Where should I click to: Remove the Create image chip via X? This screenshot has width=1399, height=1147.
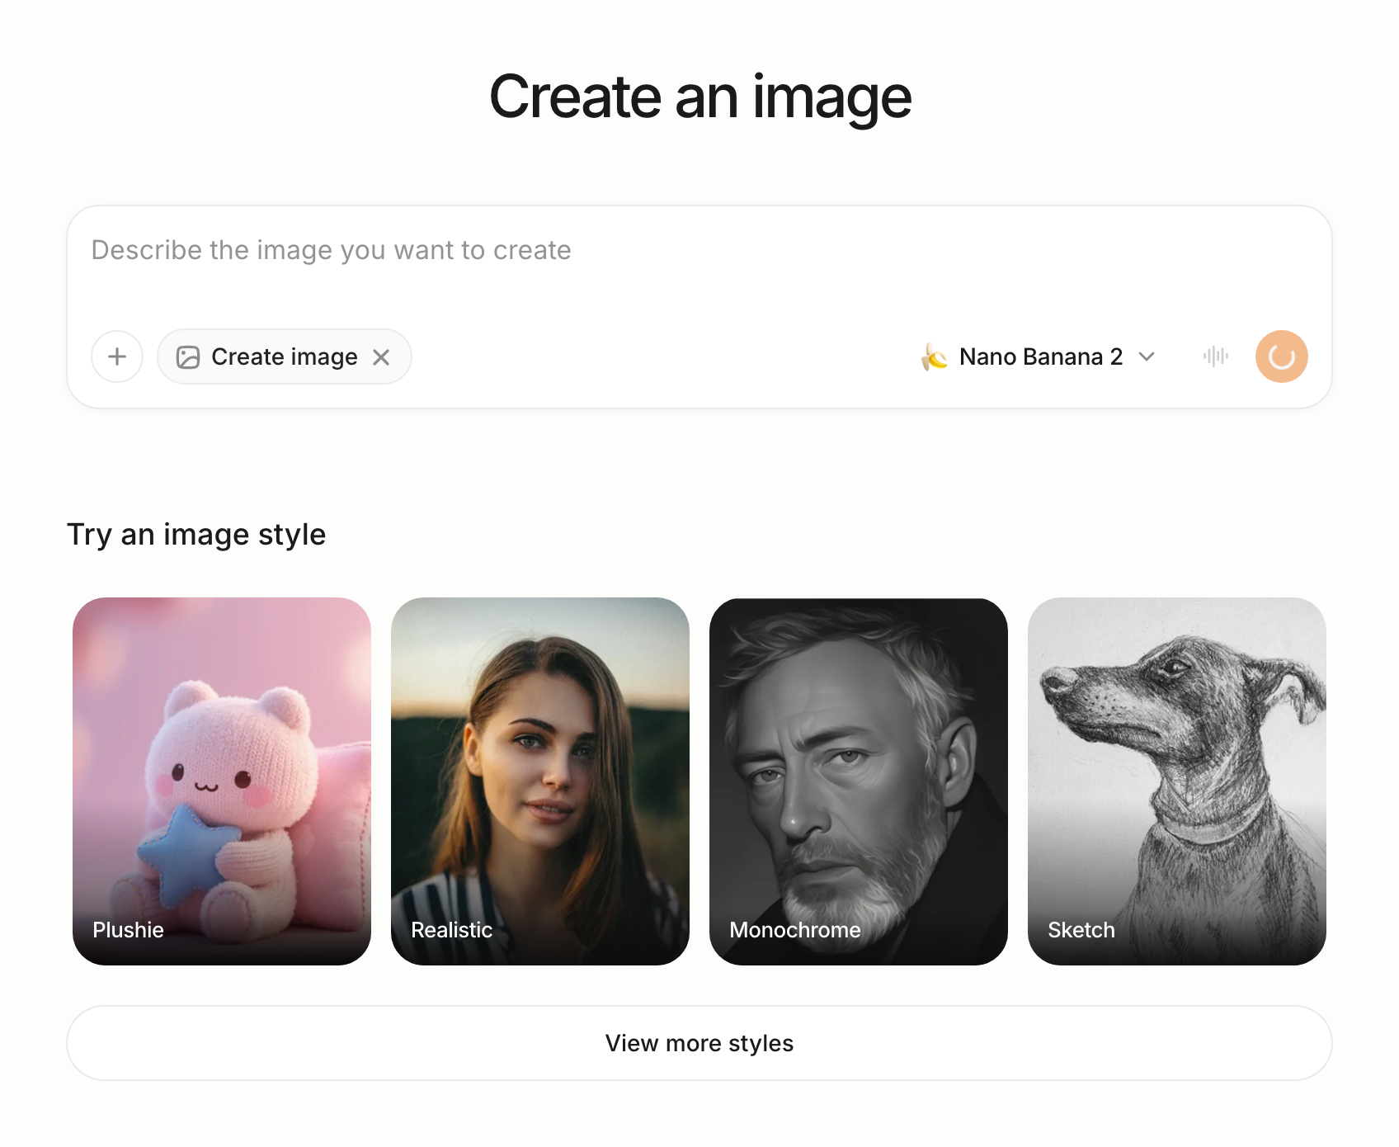[381, 357]
